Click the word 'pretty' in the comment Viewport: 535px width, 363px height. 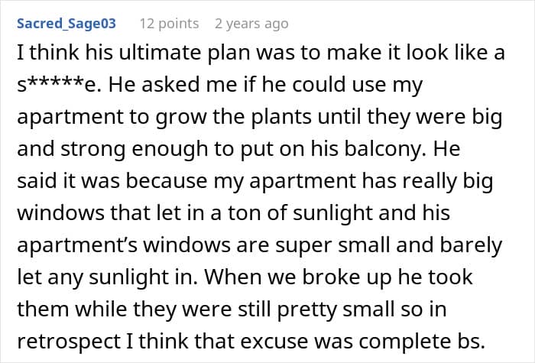(x=306, y=310)
